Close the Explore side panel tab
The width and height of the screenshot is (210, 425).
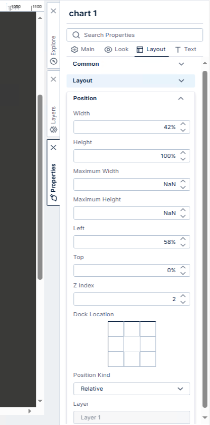tap(53, 11)
